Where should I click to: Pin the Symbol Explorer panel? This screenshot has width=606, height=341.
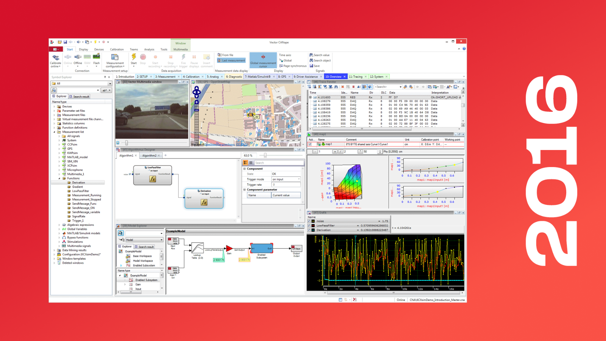pos(105,77)
